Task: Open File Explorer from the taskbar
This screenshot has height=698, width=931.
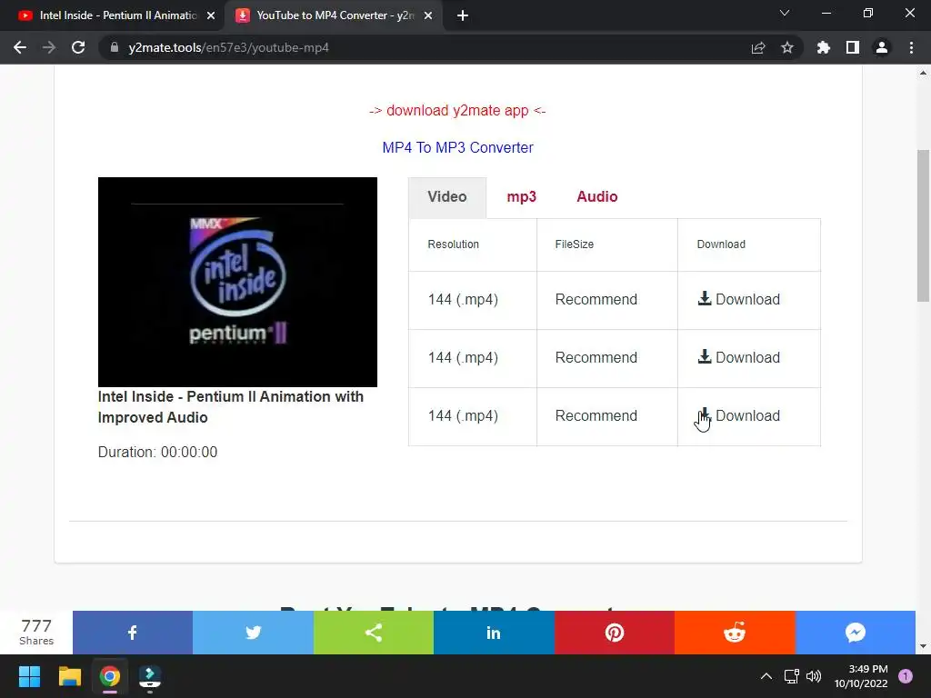Action: (69, 676)
